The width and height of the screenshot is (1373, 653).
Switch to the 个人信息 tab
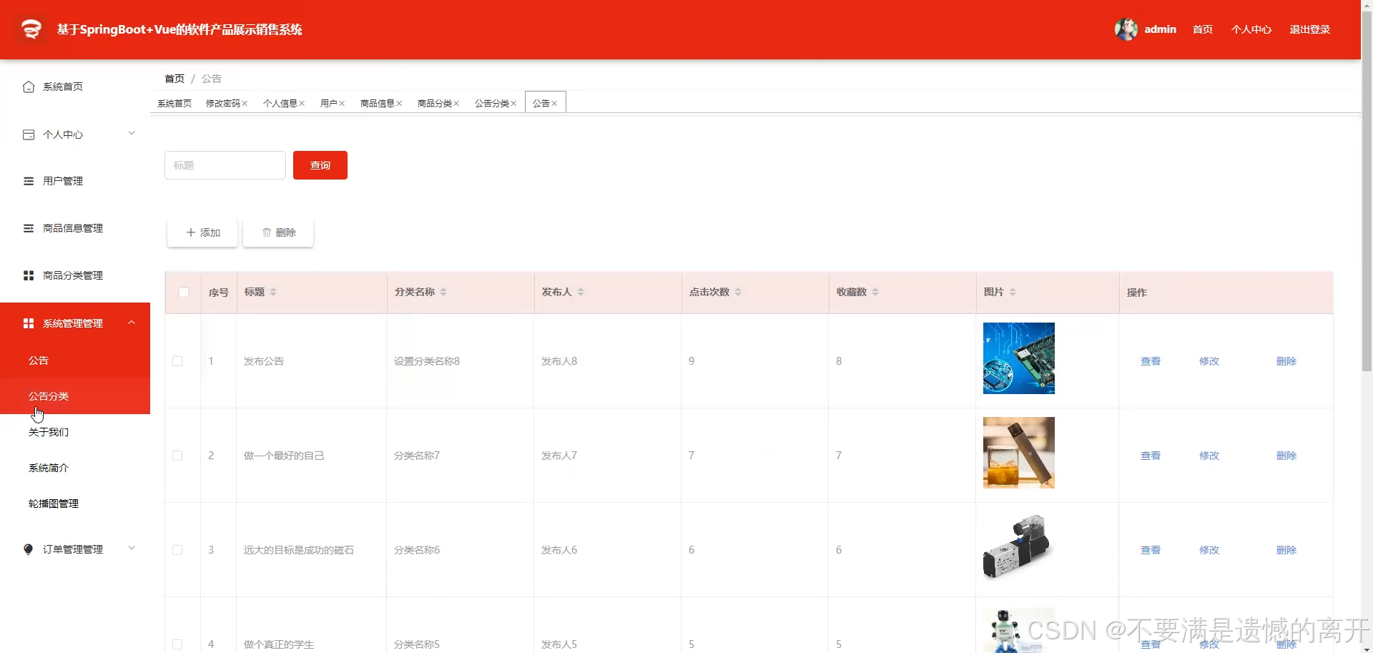pos(280,104)
